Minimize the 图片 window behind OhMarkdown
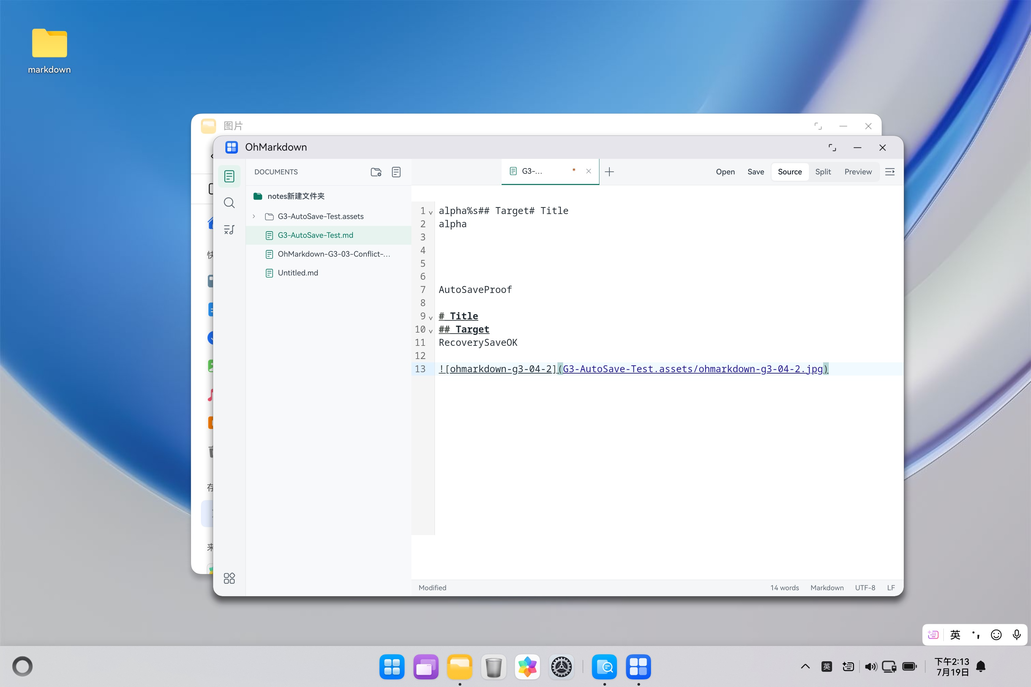Image resolution: width=1031 pixels, height=687 pixels. click(x=843, y=126)
